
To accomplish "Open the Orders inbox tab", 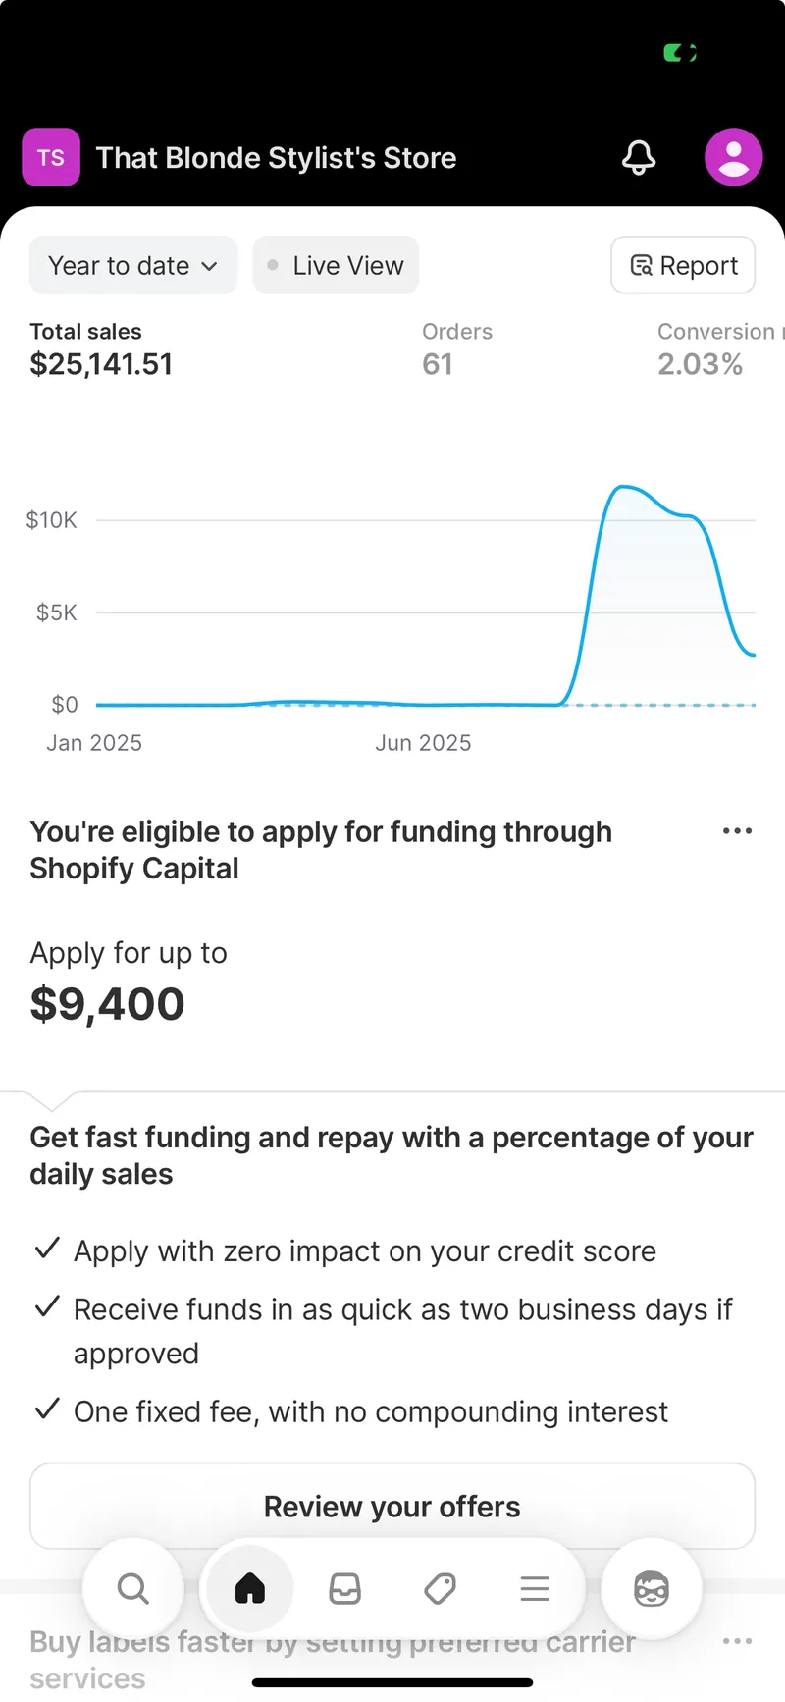I will tap(344, 1588).
